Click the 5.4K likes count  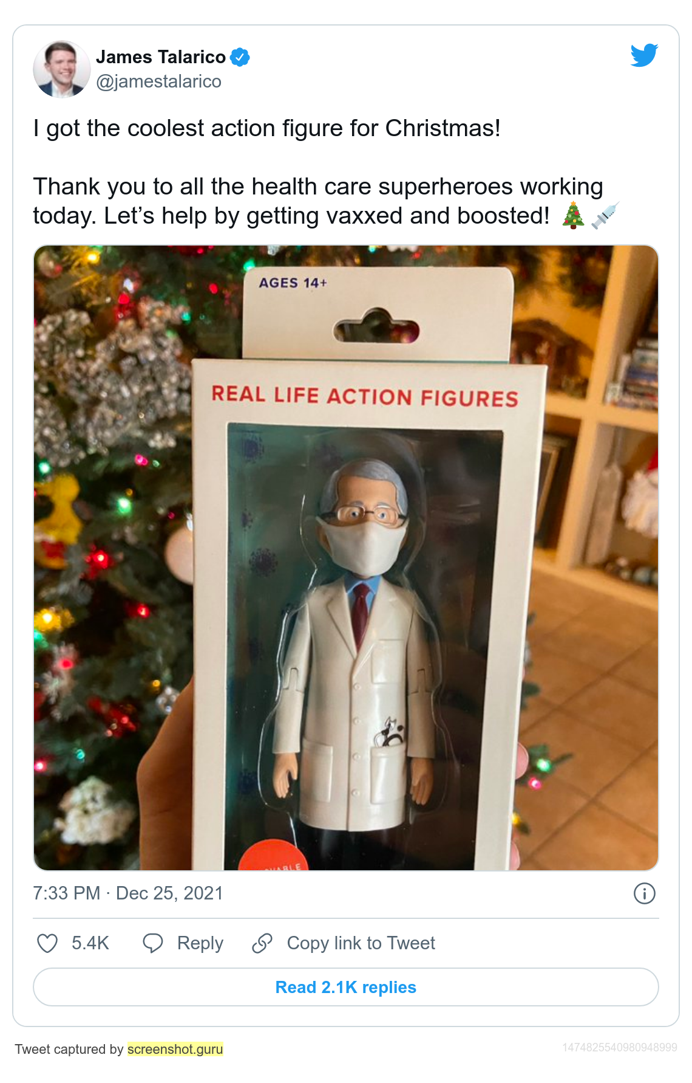(90, 943)
